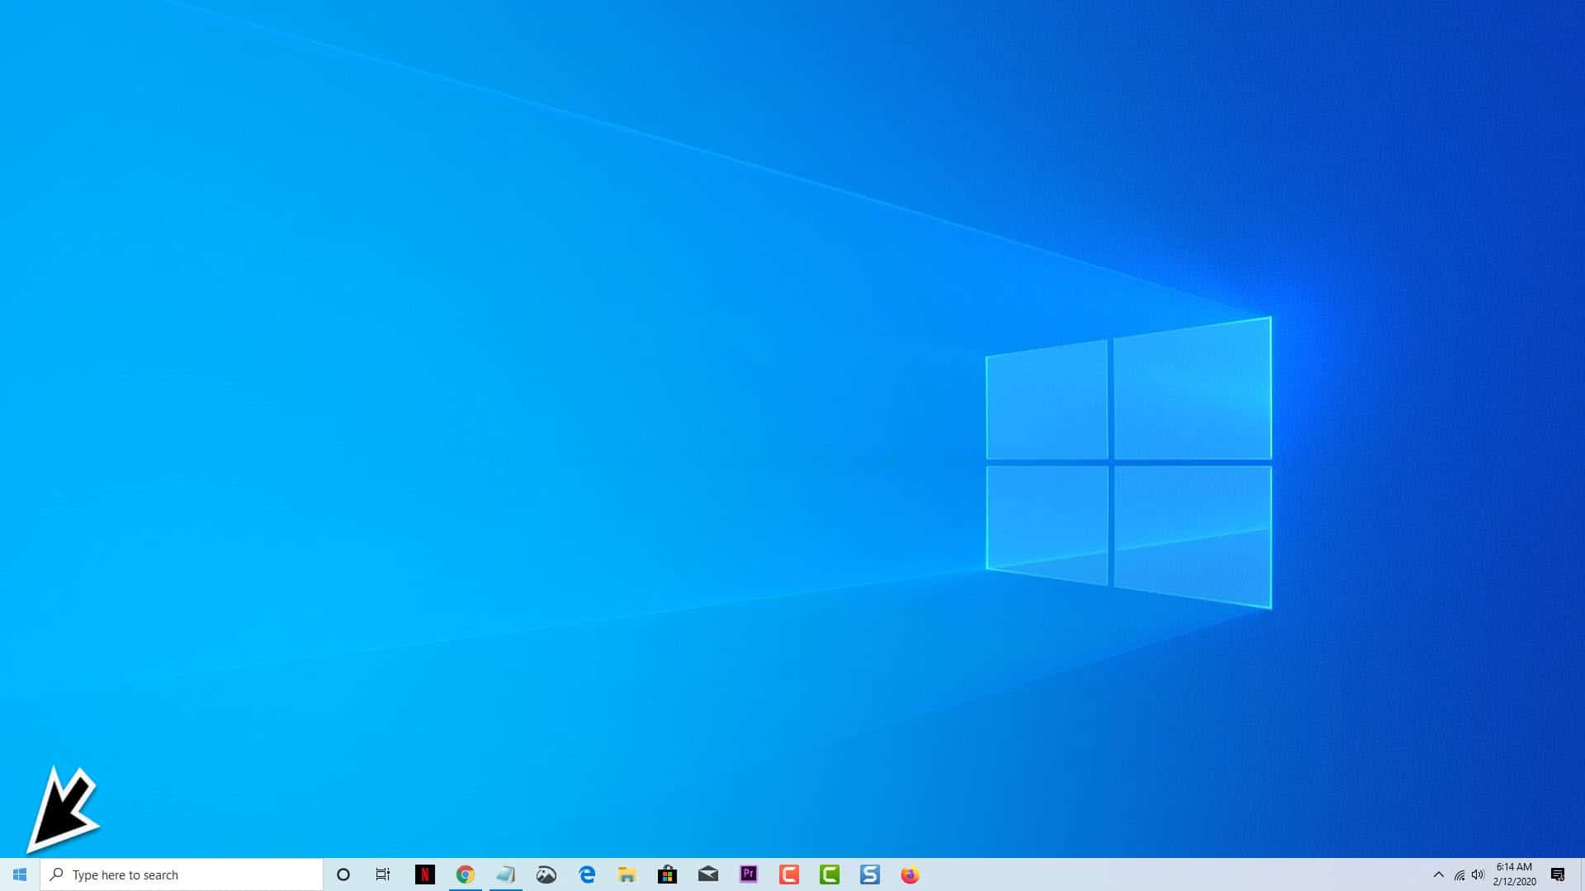Image resolution: width=1585 pixels, height=891 pixels.
Task: Open Action Center notification panel
Action: 1561,874
